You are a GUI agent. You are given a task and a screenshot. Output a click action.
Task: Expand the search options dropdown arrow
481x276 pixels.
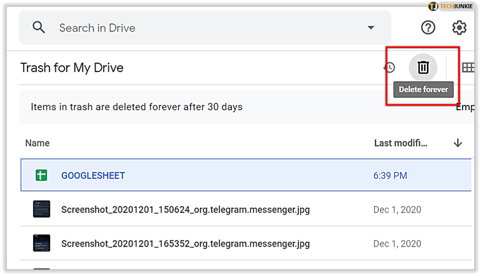tap(371, 28)
